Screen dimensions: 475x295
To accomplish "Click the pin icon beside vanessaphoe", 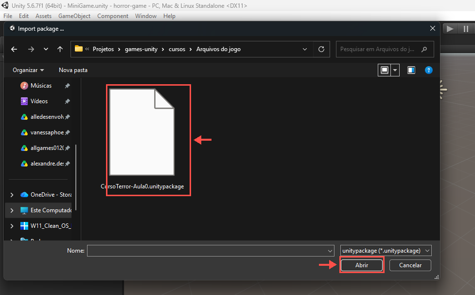I will (x=67, y=132).
